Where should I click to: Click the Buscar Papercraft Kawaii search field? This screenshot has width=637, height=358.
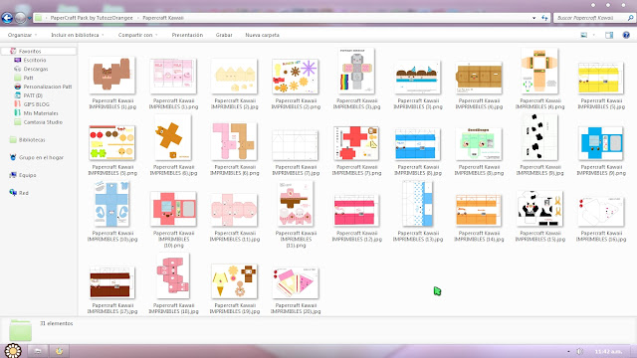(590, 18)
